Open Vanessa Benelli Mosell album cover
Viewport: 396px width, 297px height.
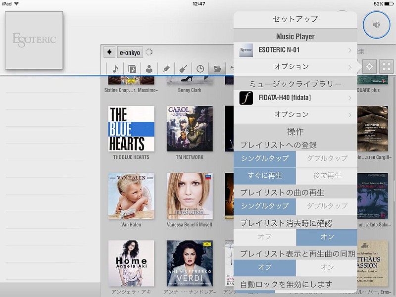[x=190, y=196]
